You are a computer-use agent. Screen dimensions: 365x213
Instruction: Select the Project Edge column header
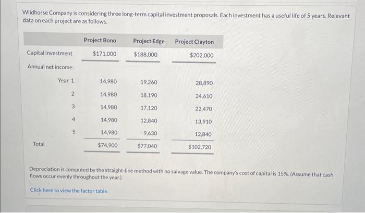tap(149, 41)
